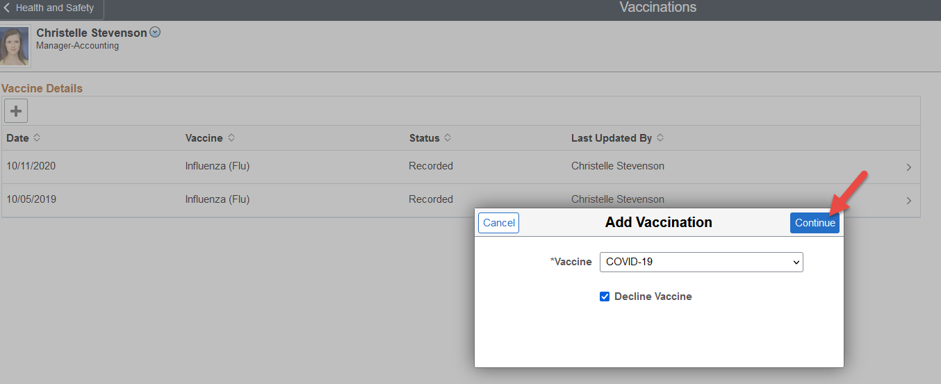Sort by Last Updated By arrows
941x384 pixels.
[x=660, y=137]
